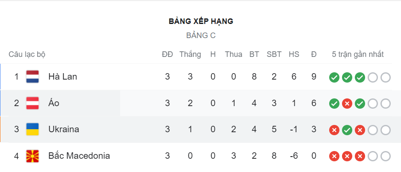Click the Ukraine flag icon

pos(32,130)
